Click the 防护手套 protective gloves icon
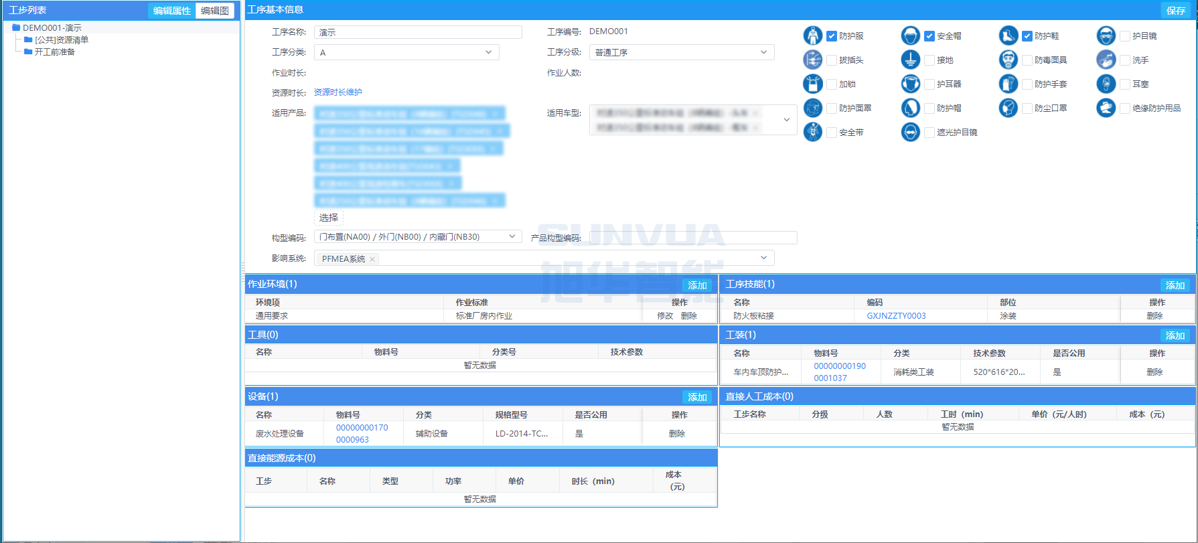Screen dimensions: 1198x543 (x=1008, y=84)
